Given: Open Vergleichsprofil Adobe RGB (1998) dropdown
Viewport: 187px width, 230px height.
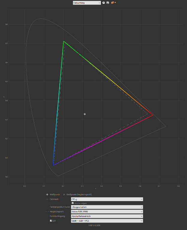Looking at the screenshot, I should coord(107,211).
